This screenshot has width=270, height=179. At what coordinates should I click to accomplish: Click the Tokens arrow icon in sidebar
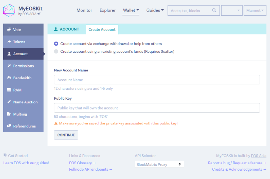click(9, 42)
